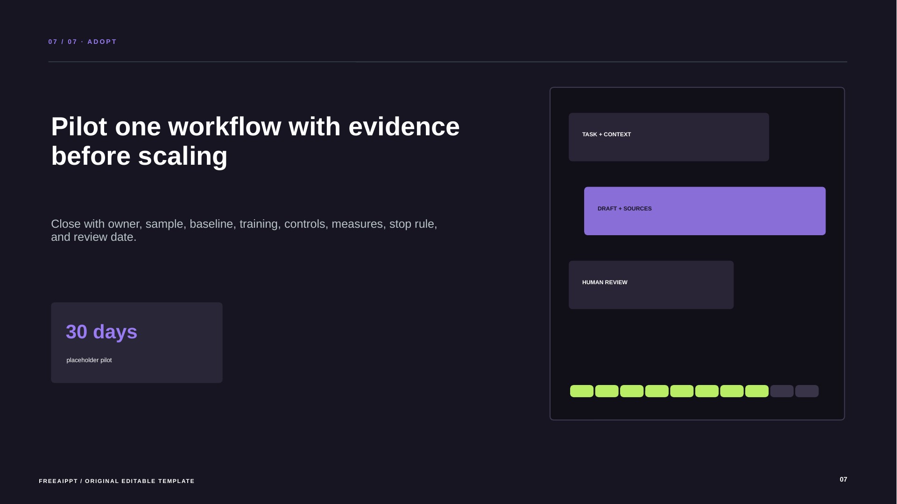Click the final gray progress segment
The width and height of the screenshot is (897, 504).
tap(807, 391)
